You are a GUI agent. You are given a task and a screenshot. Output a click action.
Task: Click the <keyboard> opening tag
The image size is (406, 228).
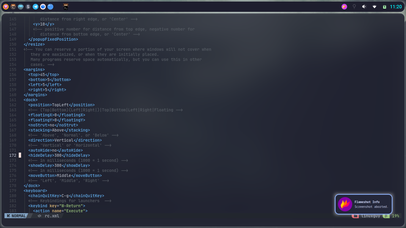click(x=35, y=191)
